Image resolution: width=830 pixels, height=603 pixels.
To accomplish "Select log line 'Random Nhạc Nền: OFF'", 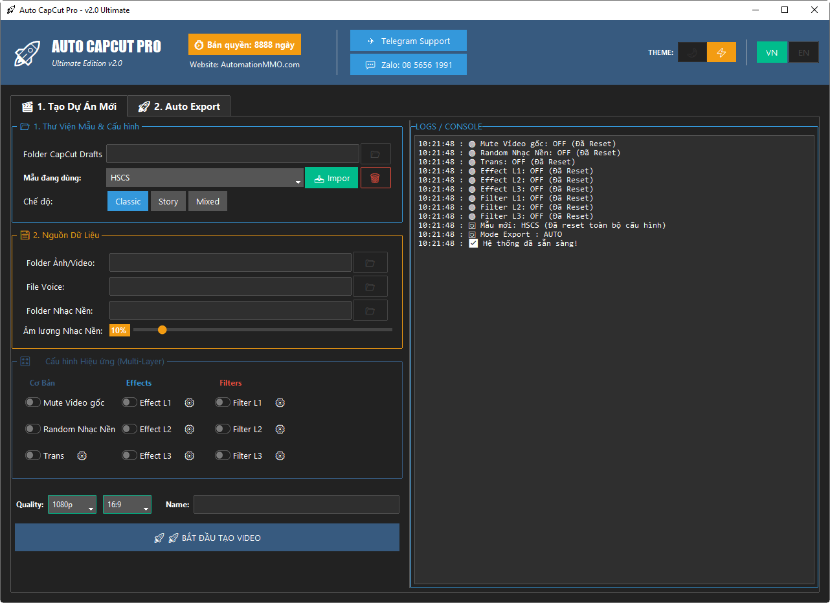I will click(x=519, y=153).
